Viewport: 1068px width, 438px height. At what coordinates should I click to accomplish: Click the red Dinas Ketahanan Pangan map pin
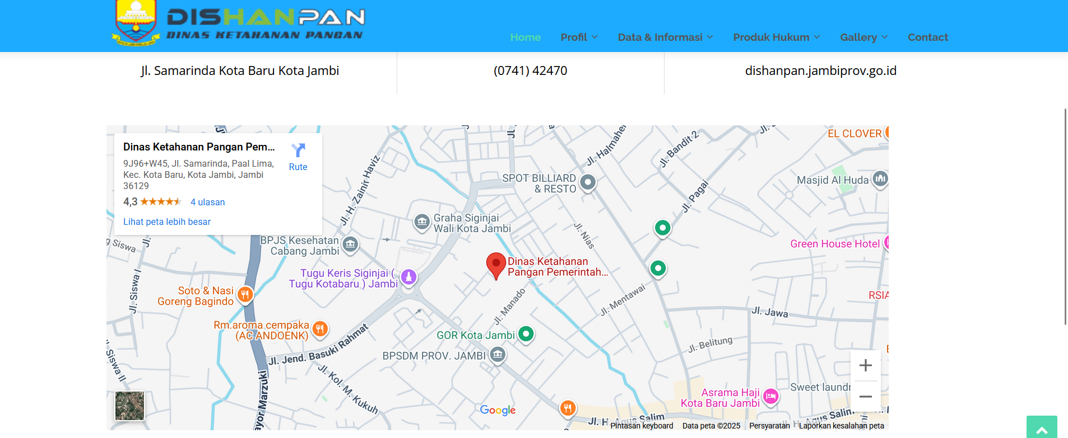(x=496, y=265)
